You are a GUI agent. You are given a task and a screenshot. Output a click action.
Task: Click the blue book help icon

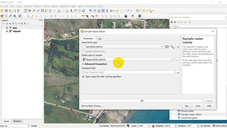[x=140, y=16]
